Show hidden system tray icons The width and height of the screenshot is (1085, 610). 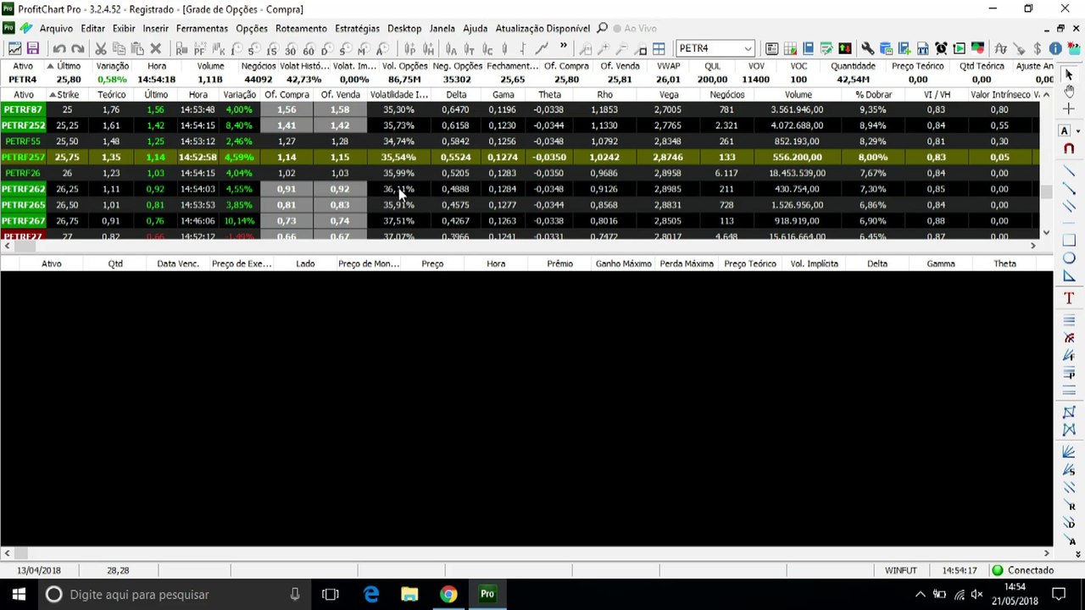921,595
